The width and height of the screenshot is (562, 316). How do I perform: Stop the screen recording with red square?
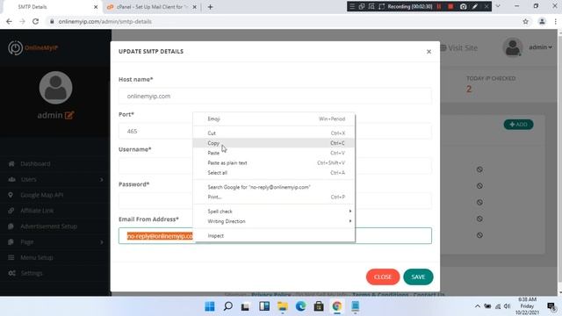tap(450, 6)
